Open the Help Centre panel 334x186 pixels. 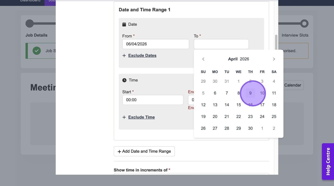[x=328, y=162]
